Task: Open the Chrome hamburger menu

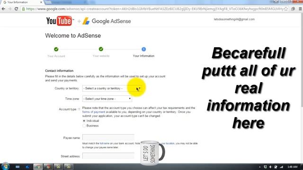Action: [300, 9]
